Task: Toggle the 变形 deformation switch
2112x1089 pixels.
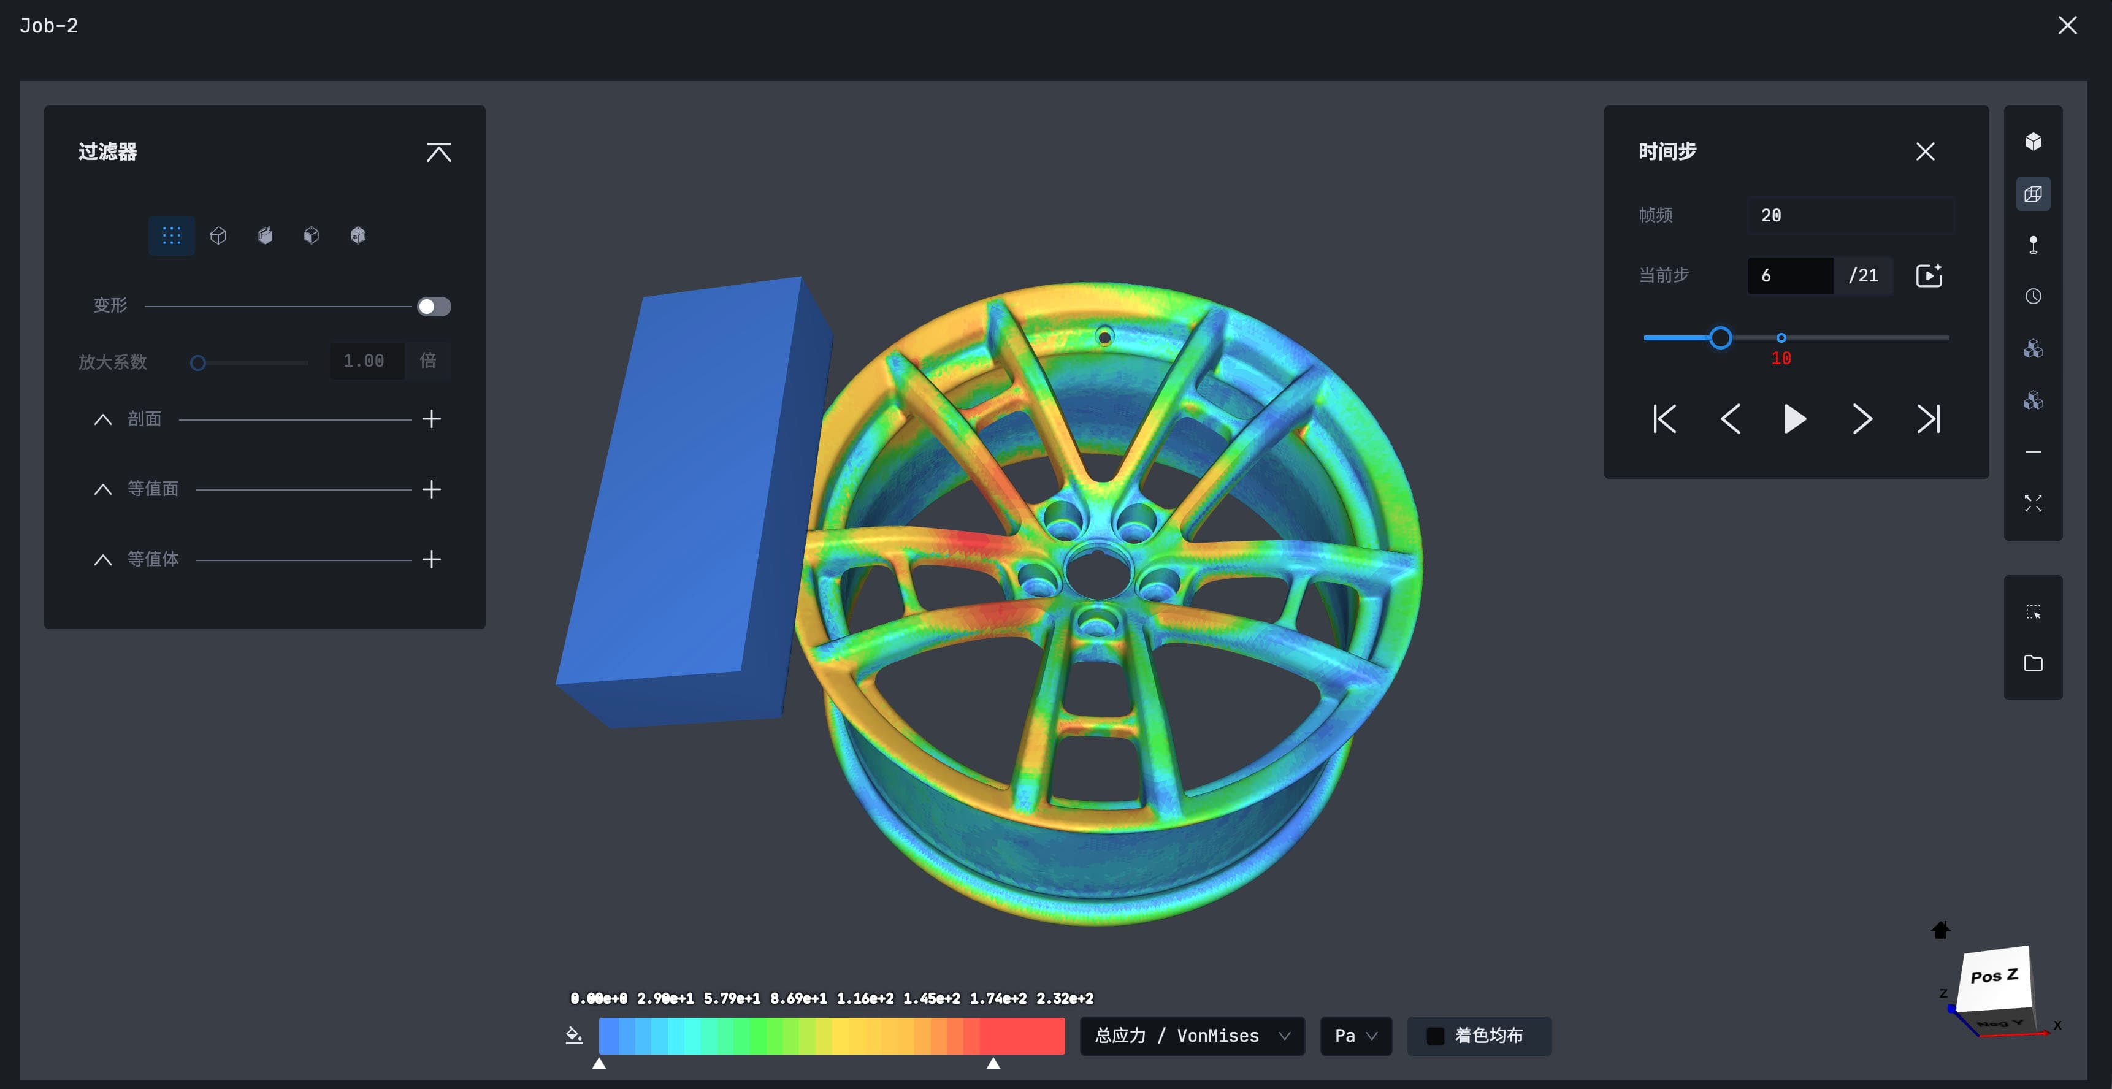Action: click(x=434, y=307)
